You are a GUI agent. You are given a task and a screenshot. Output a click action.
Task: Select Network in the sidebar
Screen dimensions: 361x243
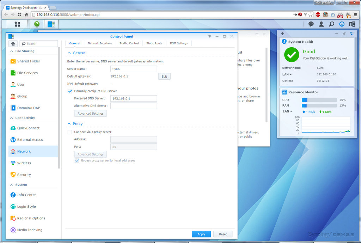coord(33,151)
